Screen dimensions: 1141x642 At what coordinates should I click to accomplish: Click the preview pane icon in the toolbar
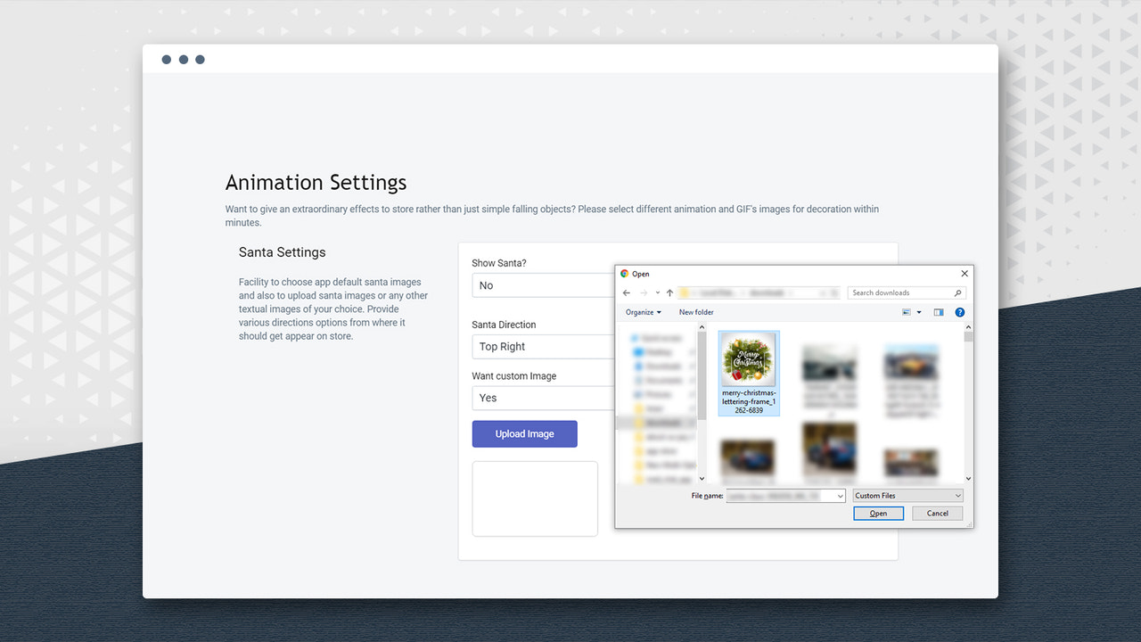click(939, 312)
